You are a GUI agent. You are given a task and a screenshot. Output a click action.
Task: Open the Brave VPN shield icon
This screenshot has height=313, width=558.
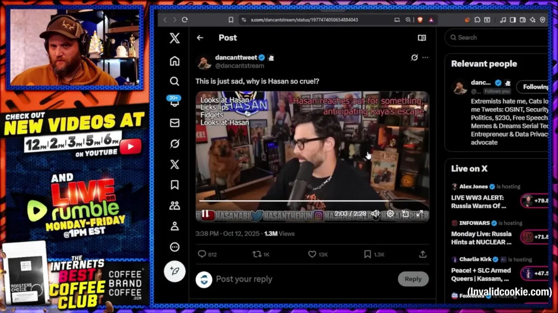[543, 20]
